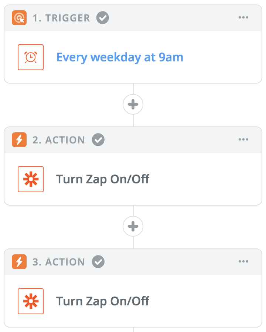The image size is (266, 332).
Task: Click the Zapier asterisk icon in step 3
Action: (31, 301)
